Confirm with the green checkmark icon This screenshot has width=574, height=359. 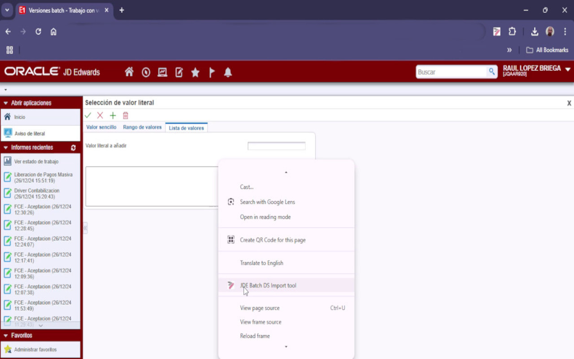[x=88, y=115]
